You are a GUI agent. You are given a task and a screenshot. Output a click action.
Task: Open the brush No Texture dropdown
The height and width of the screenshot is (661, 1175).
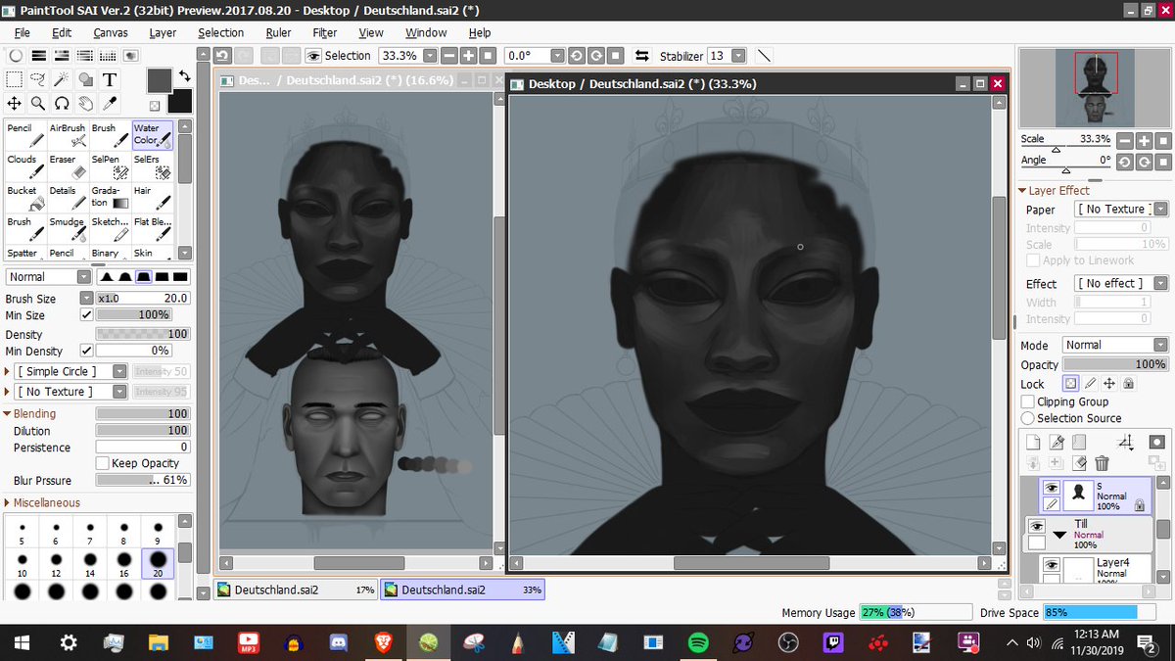click(x=72, y=392)
